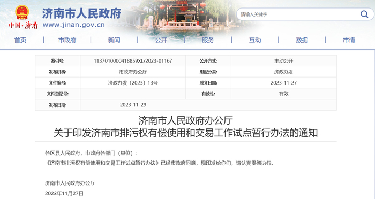Click the 市政府办公厅 publishing agency cell

(133, 72)
